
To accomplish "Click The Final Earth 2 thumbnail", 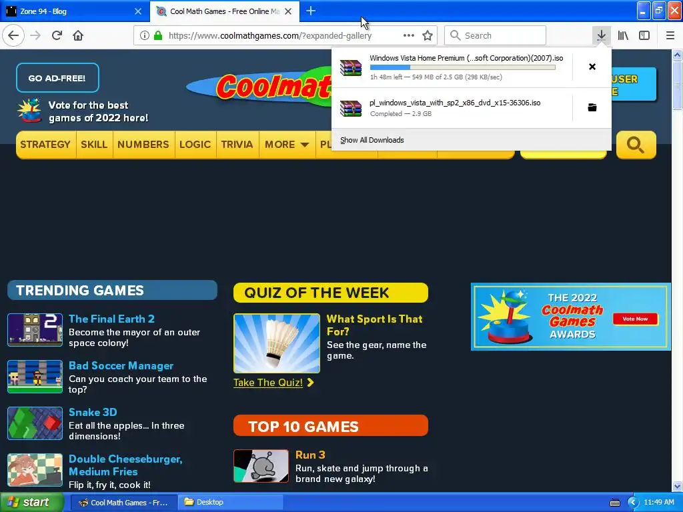I will tap(35, 330).
